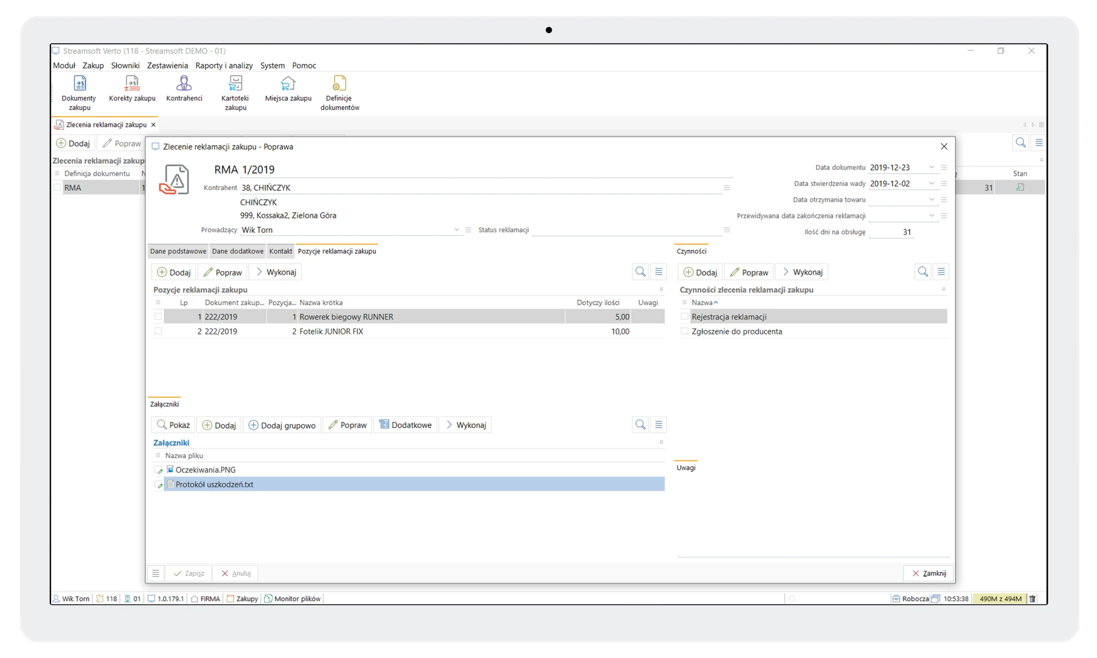Image resolution: width=1097 pixels, height=658 pixels.
Task: Expand the Data dokumentu date dropdown
Action: (x=931, y=168)
